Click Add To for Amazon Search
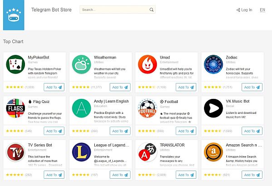The image size is (272, 186). (x=252, y=175)
